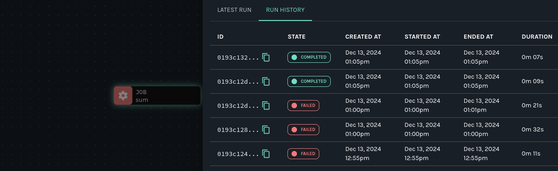Click the Failed badge for run 0193c128...
The width and height of the screenshot is (558, 171).
(x=303, y=130)
